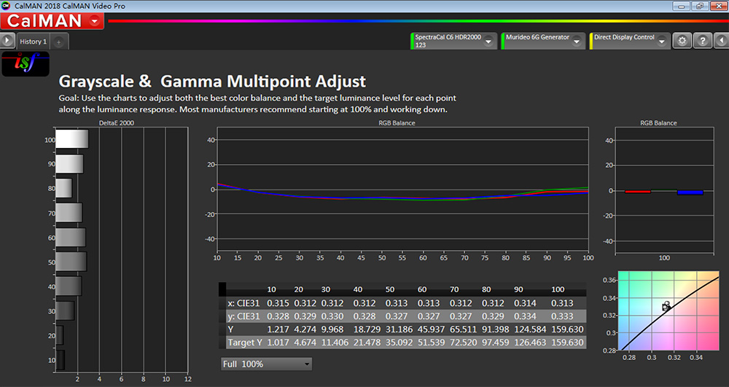Click the Y value 31.186
Viewport: 729px width, 387px height.
click(399, 329)
